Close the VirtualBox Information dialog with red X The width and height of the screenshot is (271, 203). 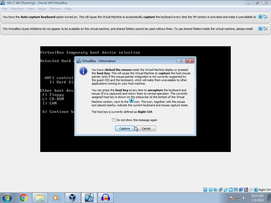[x=190, y=61]
